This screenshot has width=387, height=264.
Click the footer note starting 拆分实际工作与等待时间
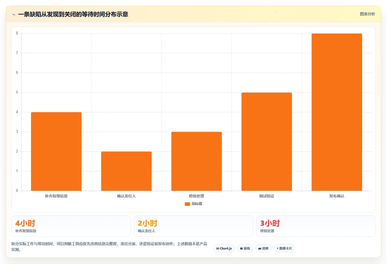(x=109, y=247)
